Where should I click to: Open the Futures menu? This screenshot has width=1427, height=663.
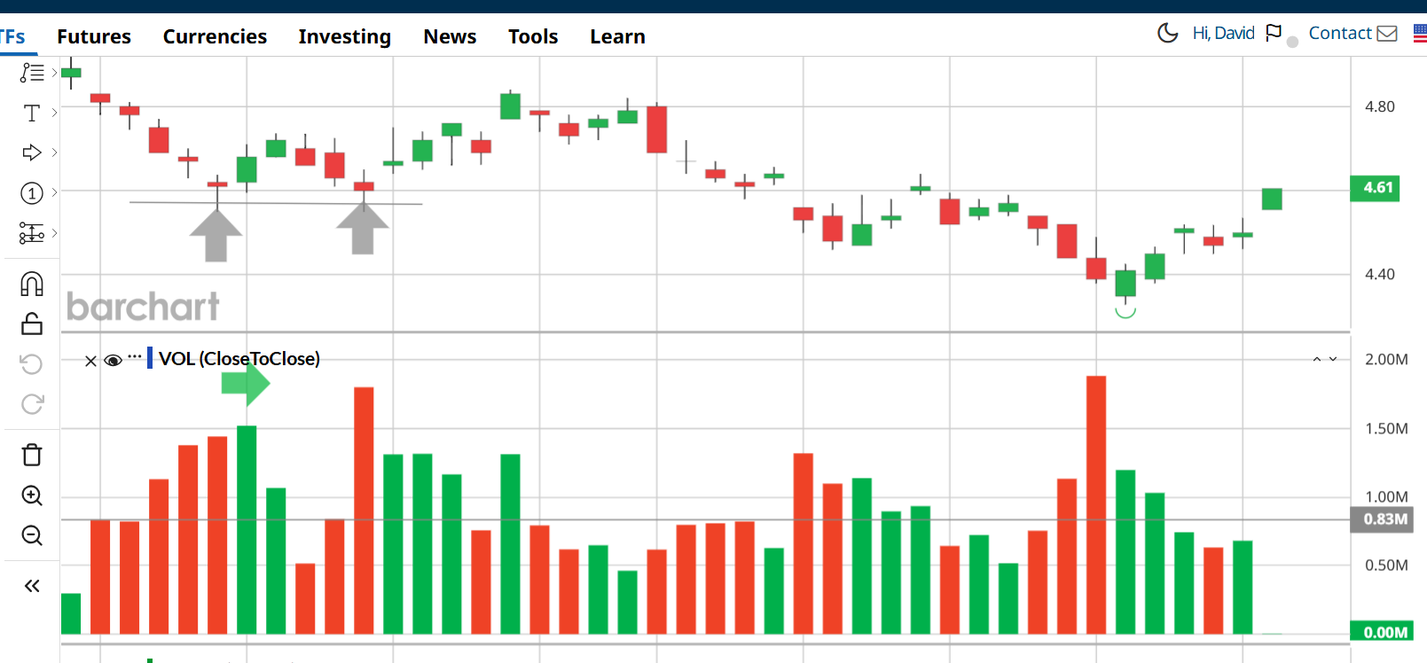94,36
